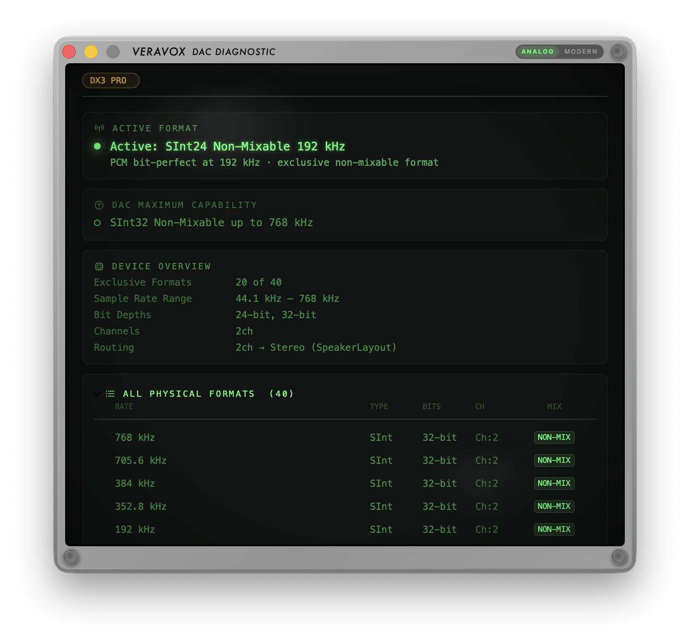Click the 'Sample Rate Range' label
This screenshot has width=690, height=644.
(143, 299)
